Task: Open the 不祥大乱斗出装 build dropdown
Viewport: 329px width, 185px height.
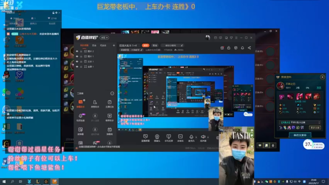Action: click(x=300, y=123)
